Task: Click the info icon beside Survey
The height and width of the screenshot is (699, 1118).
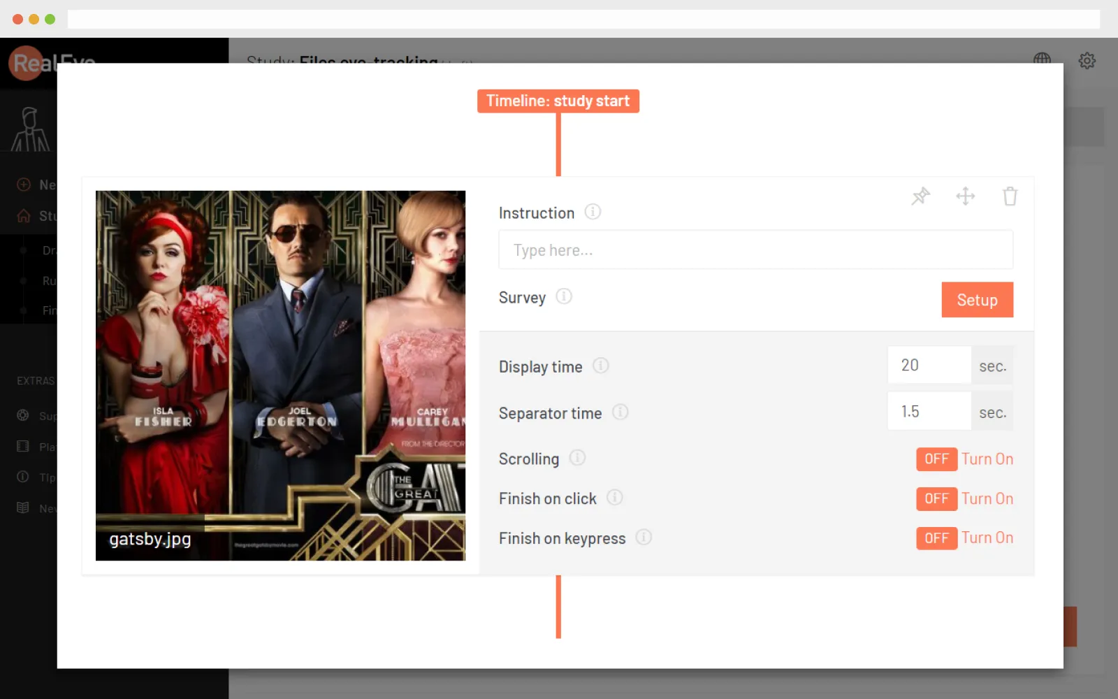Action: click(x=564, y=297)
